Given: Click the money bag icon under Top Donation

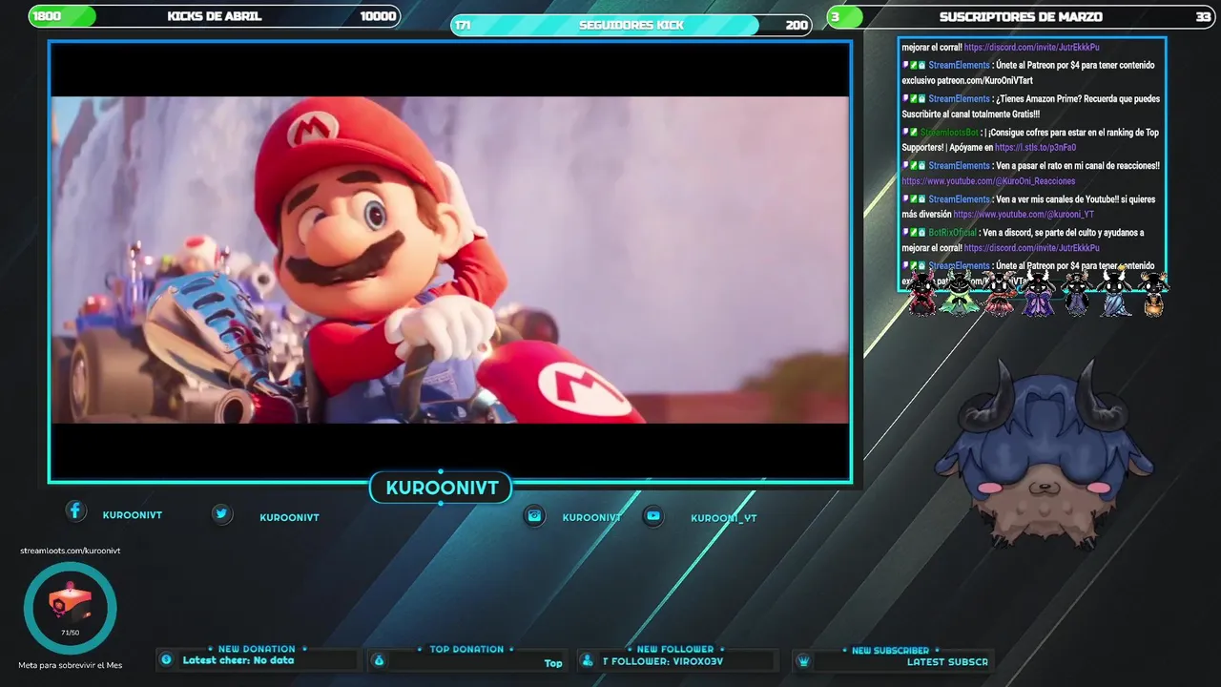Looking at the screenshot, I should pos(379,660).
